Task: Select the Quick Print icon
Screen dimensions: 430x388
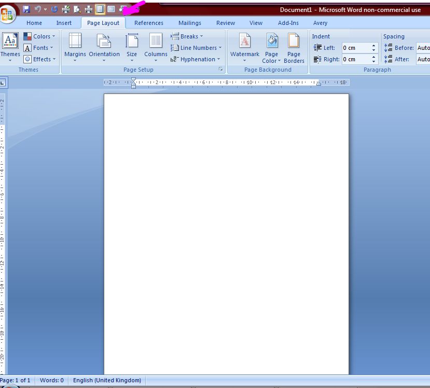Action: (66, 9)
